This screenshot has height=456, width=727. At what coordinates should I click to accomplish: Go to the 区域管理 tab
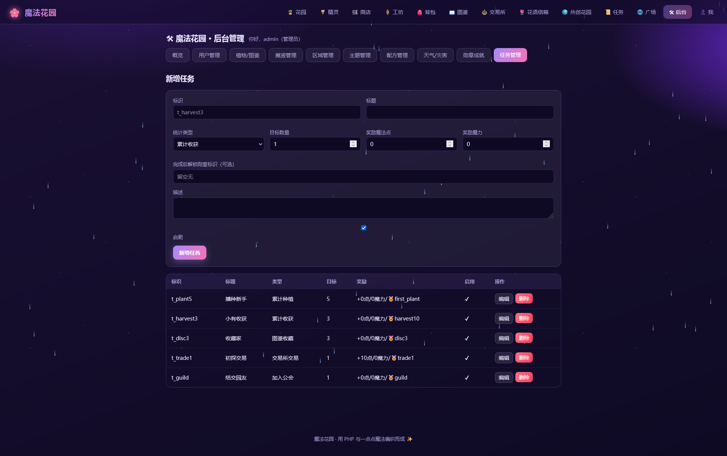(323, 55)
